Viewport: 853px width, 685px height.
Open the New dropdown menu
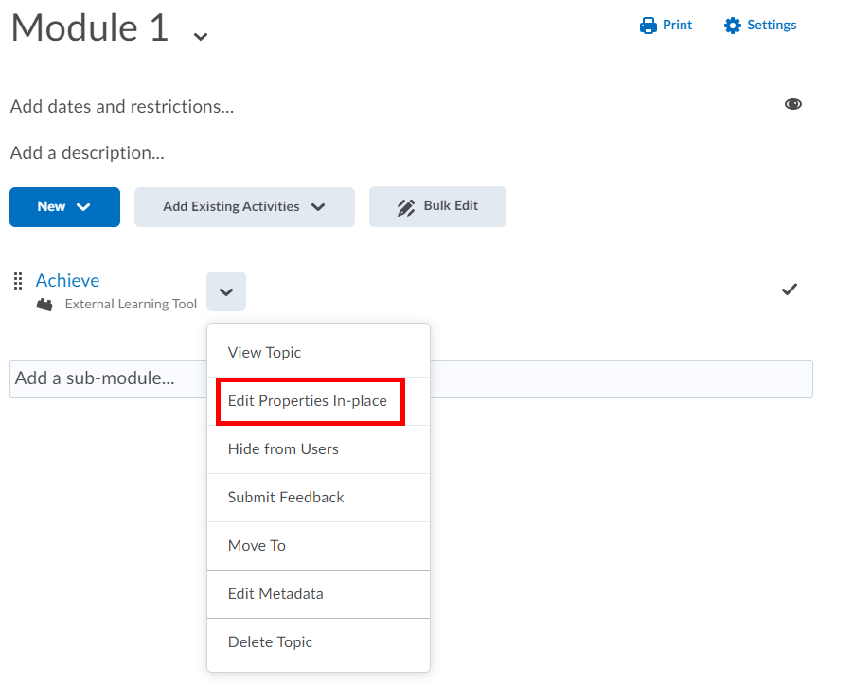click(x=64, y=206)
